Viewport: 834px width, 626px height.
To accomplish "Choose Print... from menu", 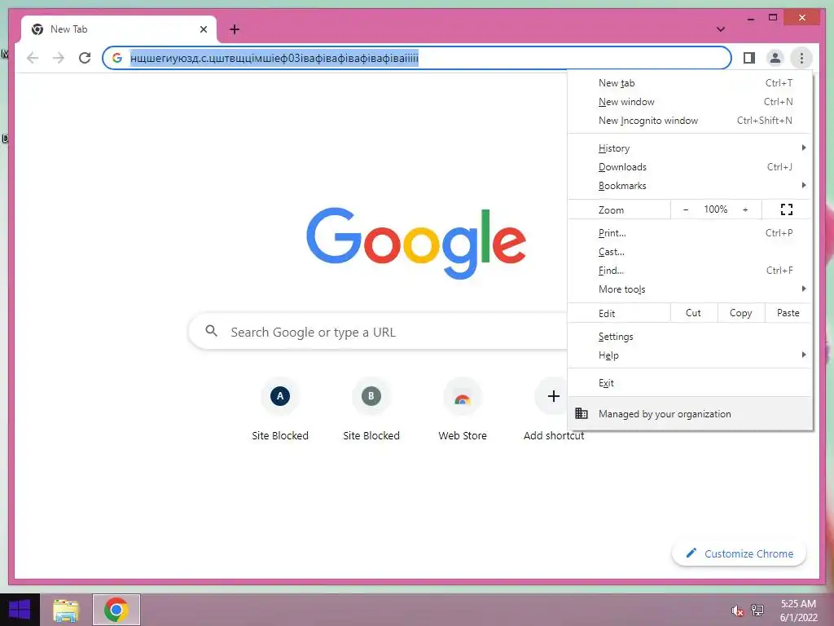I will coord(690,233).
